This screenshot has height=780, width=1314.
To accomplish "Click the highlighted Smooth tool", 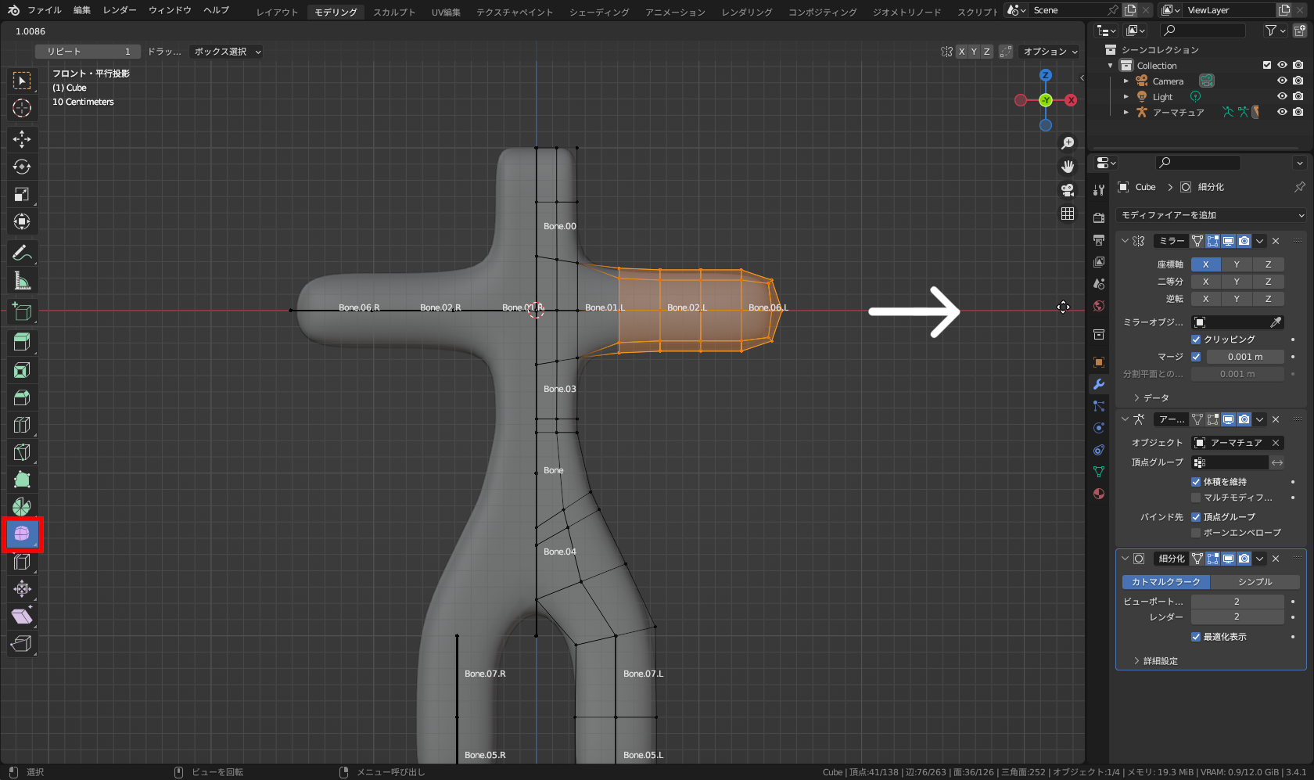I will (x=22, y=534).
